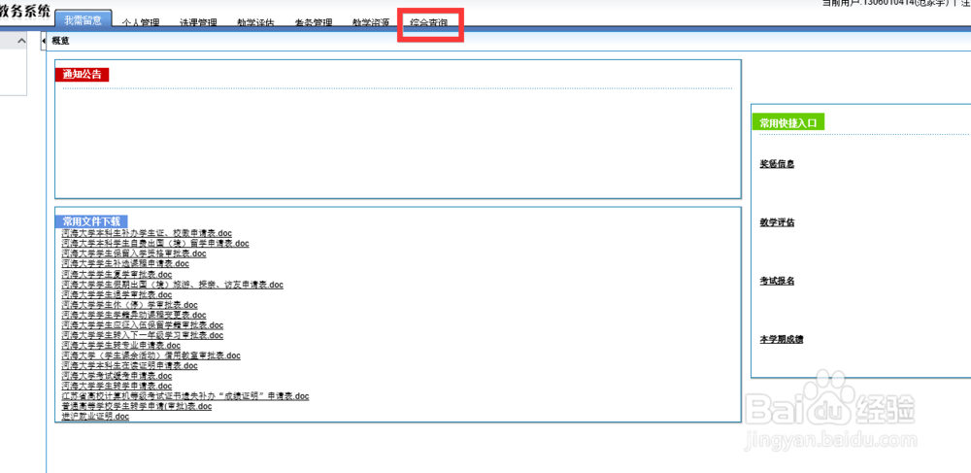Switch to the 个人管理 tab
This screenshot has height=473, width=971.
[141, 23]
